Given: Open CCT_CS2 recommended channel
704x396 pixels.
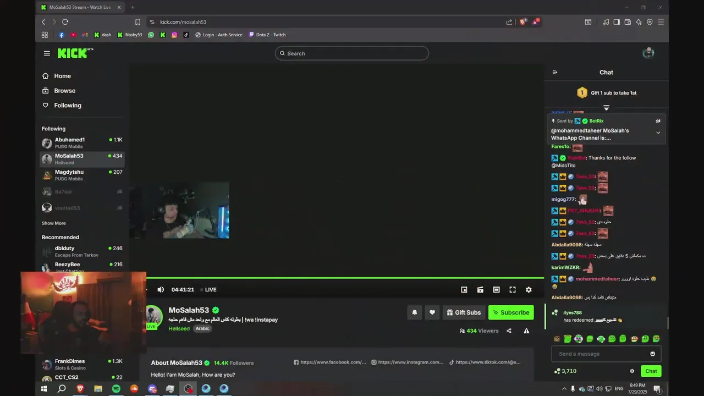Looking at the screenshot, I should tap(82, 378).
